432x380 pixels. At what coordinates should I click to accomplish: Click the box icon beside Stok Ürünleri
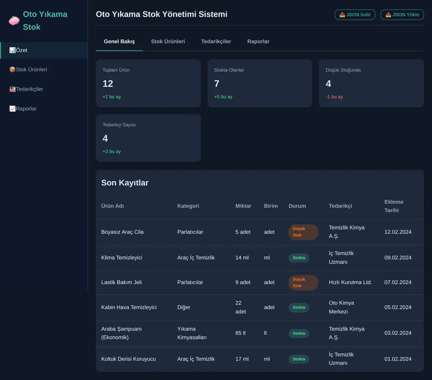(x=12, y=70)
